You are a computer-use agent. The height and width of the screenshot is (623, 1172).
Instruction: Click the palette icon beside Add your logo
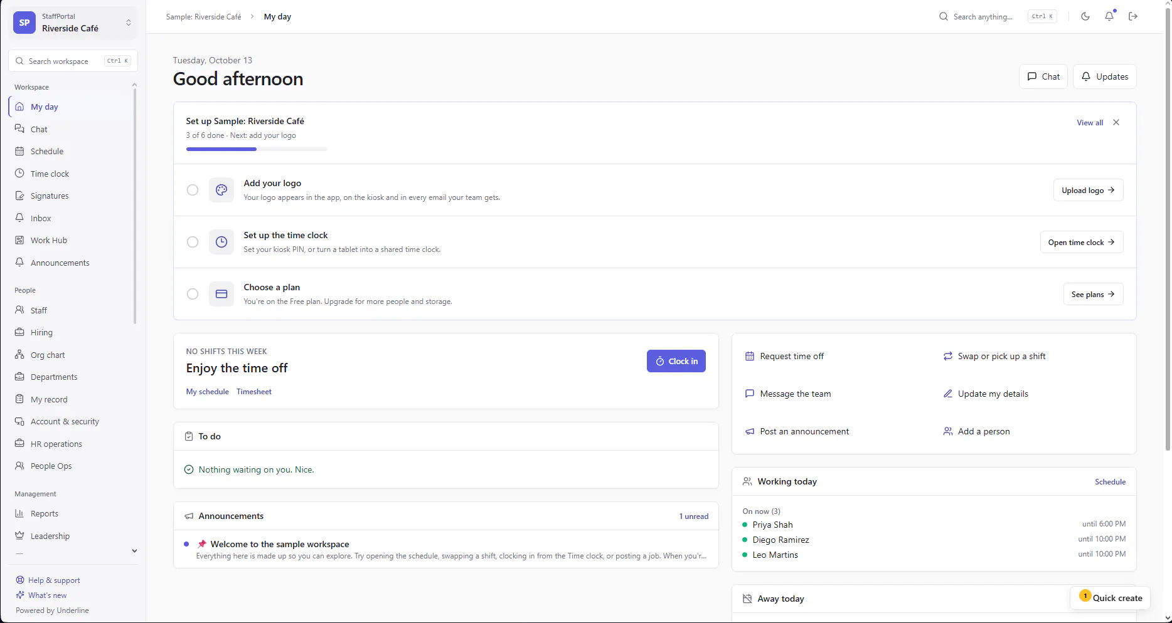pos(221,190)
